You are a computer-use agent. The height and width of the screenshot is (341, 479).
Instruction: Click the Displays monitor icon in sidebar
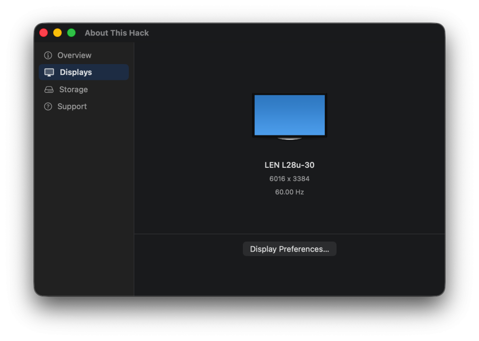click(49, 72)
